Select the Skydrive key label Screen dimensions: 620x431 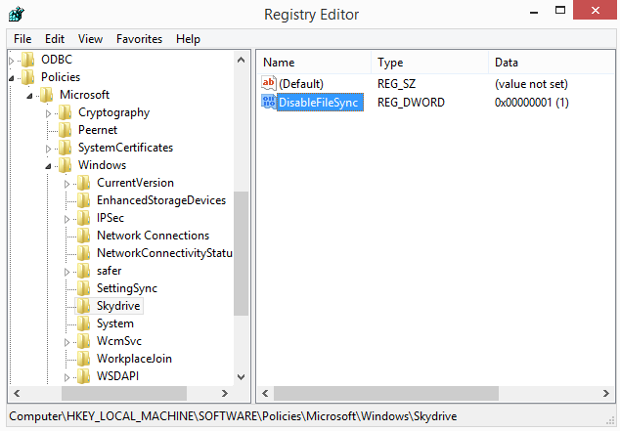point(118,306)
